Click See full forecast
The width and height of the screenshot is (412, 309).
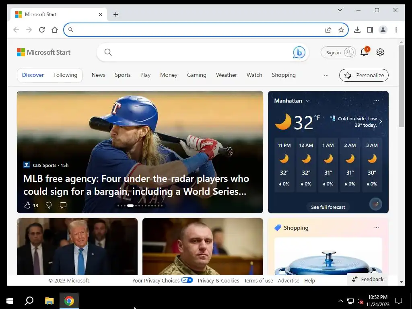[328, 207]
